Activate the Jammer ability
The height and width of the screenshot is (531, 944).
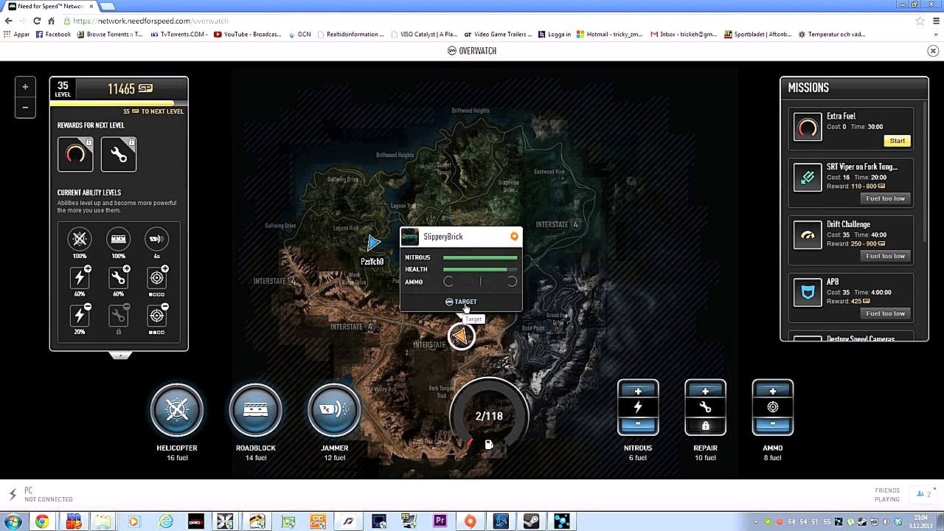334,409
